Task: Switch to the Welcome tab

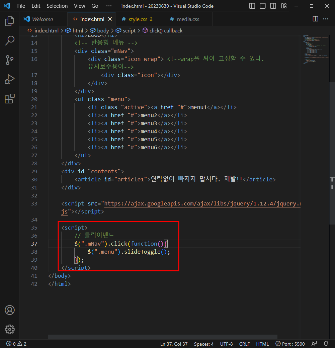Action: (x=43, y=19)
